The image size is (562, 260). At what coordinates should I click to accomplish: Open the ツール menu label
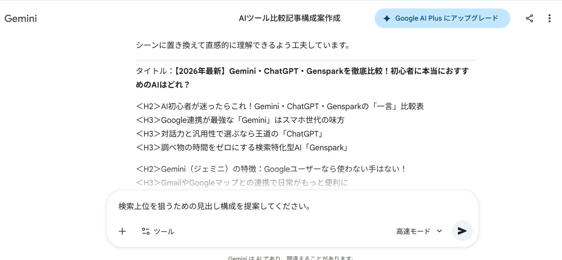(x=164, y=232)
